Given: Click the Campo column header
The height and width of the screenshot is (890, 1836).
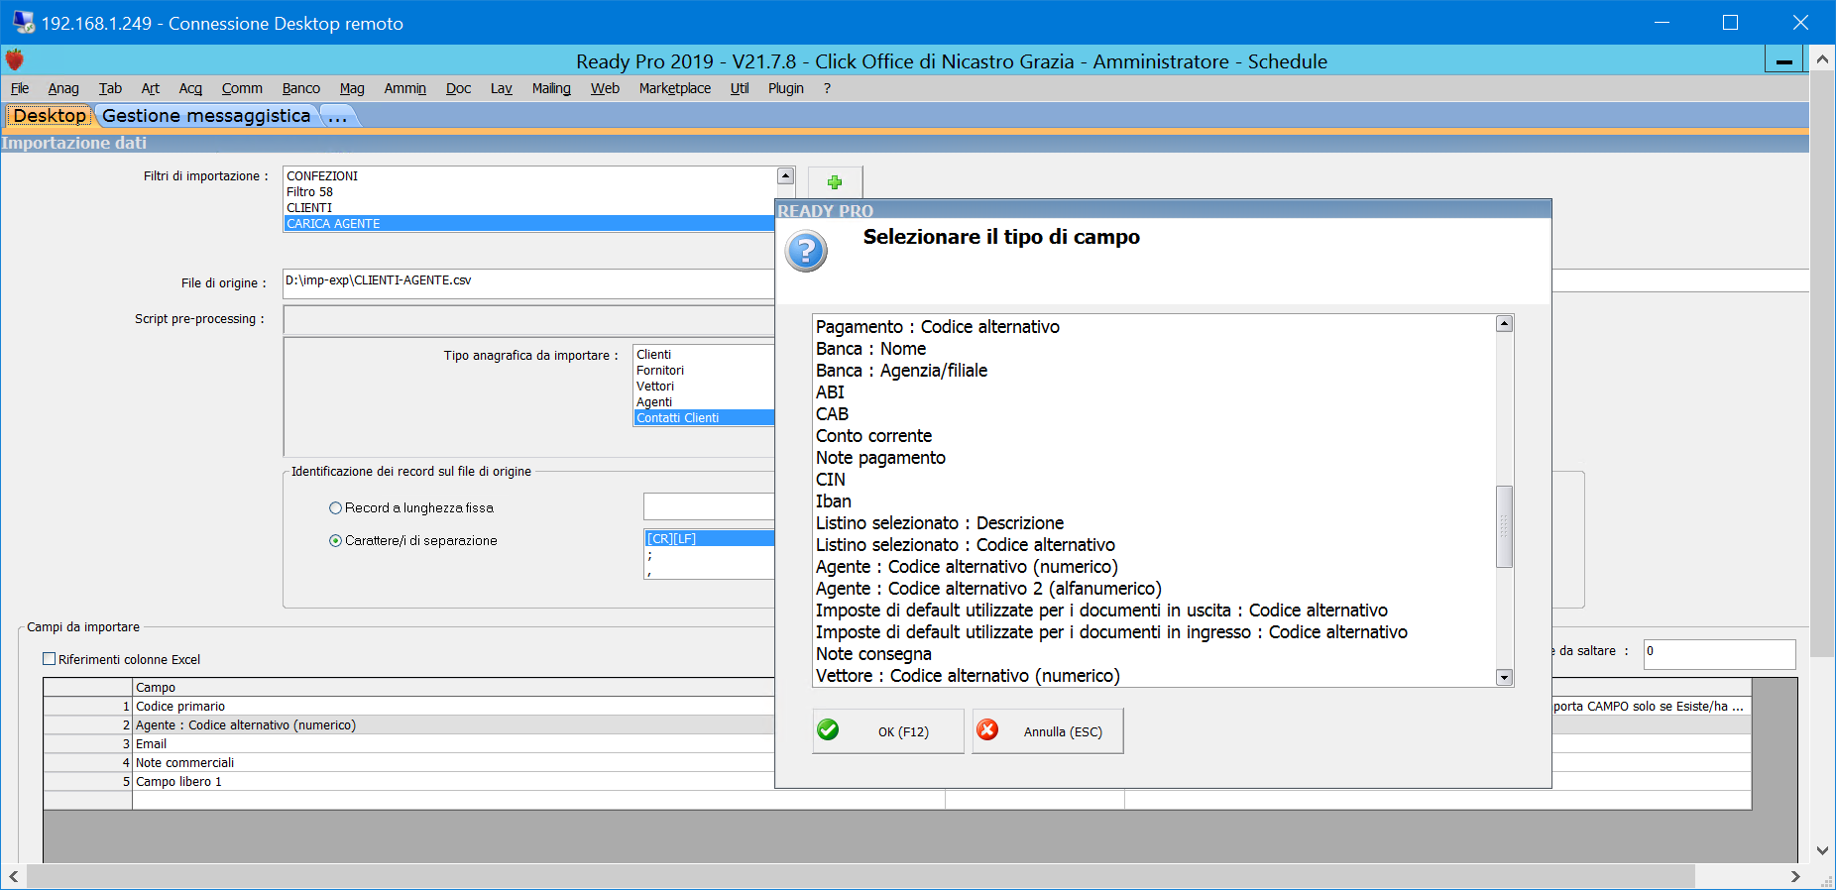Looking at the screenshot, I should click(x=453, y=688).
